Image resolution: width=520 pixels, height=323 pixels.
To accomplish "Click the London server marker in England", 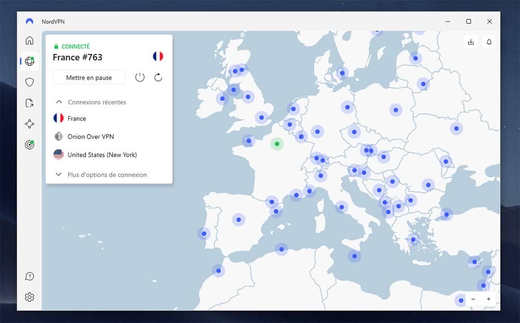I will point(262,117).
